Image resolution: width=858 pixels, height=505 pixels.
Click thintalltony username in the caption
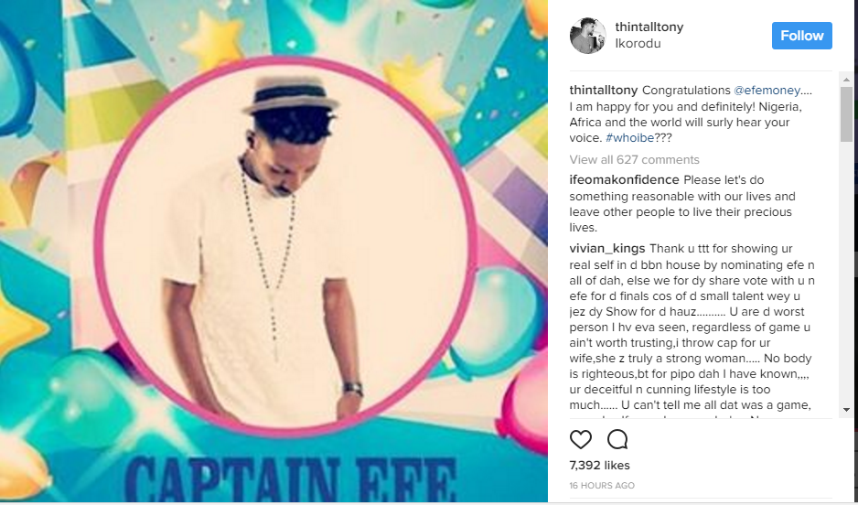tap(603, 91)
